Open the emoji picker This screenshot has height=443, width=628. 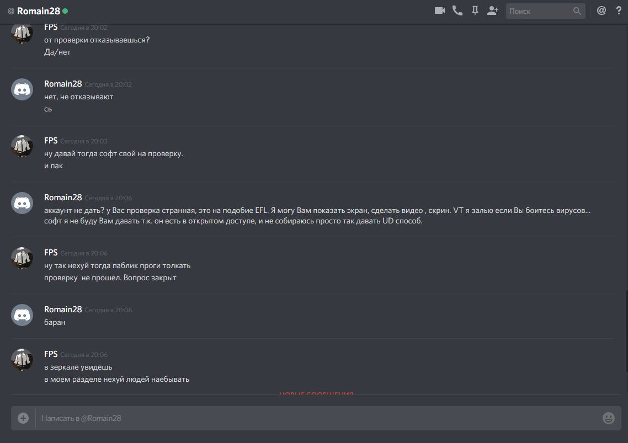[608, 418]
